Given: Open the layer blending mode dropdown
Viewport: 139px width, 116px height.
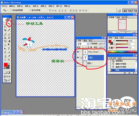Looking at the screenshot, I should [x=83, y=44].
